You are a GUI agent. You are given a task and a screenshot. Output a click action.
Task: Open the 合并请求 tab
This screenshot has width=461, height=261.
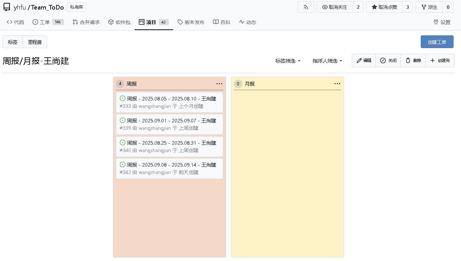tap(86, 22)
